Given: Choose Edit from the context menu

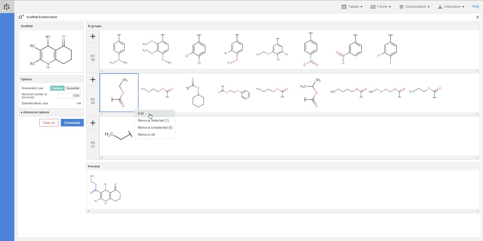Looking at the screenshot, I should pos(141,114).
